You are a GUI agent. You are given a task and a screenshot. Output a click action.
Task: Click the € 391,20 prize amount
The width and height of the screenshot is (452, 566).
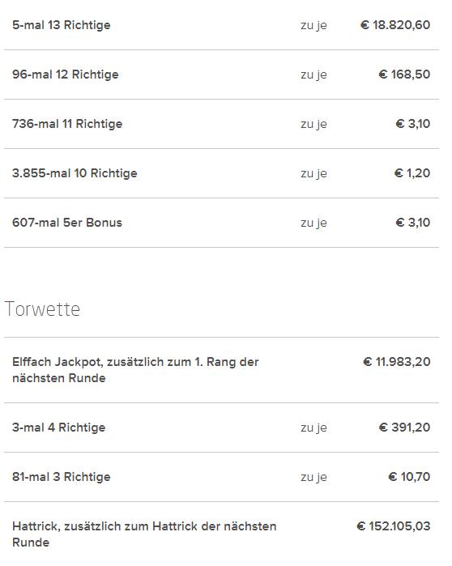(405, 428)
